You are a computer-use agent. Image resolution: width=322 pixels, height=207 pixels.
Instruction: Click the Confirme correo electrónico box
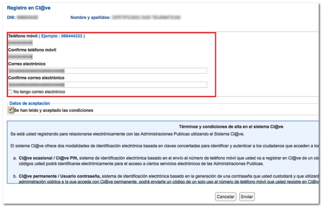(x=107, y=85)
